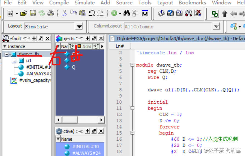Click the Copy toolbar icon
The height and width of the screenshot is (156, 245).
coord(73,13)
